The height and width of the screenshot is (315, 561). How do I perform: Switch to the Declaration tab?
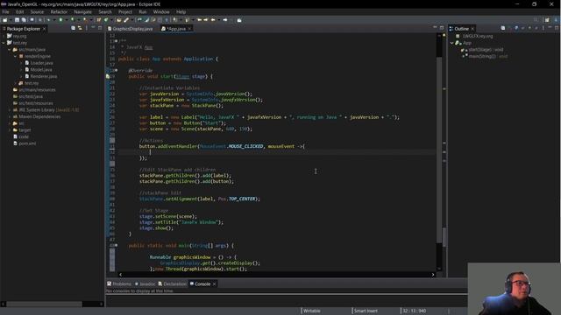tap(173, 283)
